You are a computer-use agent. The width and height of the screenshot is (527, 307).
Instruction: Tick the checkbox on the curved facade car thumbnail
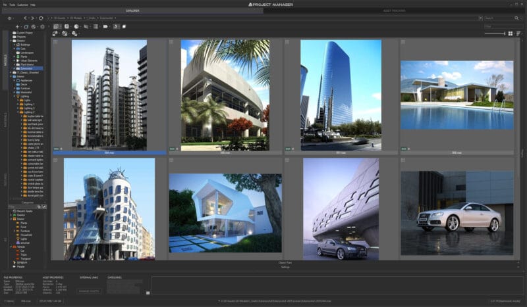coord(287,160)
